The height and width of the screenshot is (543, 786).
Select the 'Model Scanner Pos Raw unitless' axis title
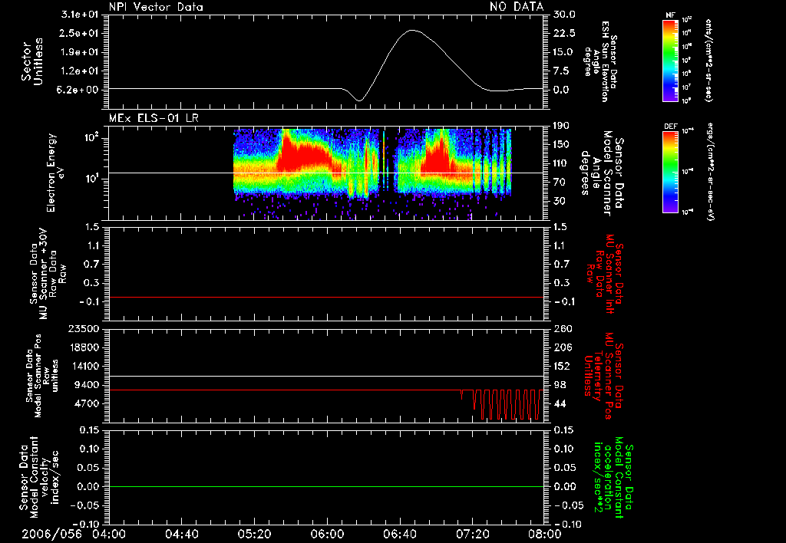pyautogui.click(x=42, y=376)
